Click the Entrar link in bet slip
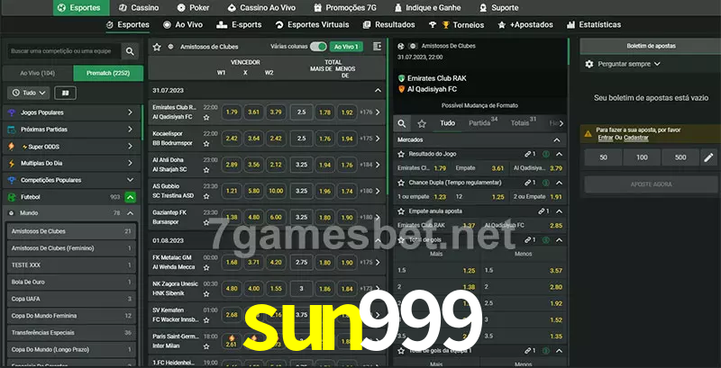Image resolution: width=721 pixels, height=368 pixels. point(605,137)
